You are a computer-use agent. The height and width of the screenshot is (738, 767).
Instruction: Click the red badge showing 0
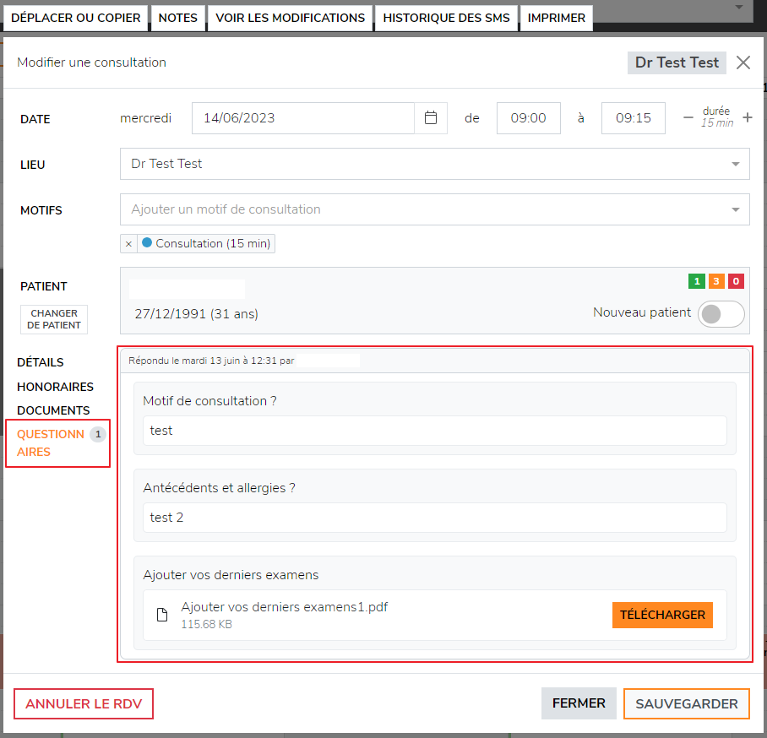736,281
